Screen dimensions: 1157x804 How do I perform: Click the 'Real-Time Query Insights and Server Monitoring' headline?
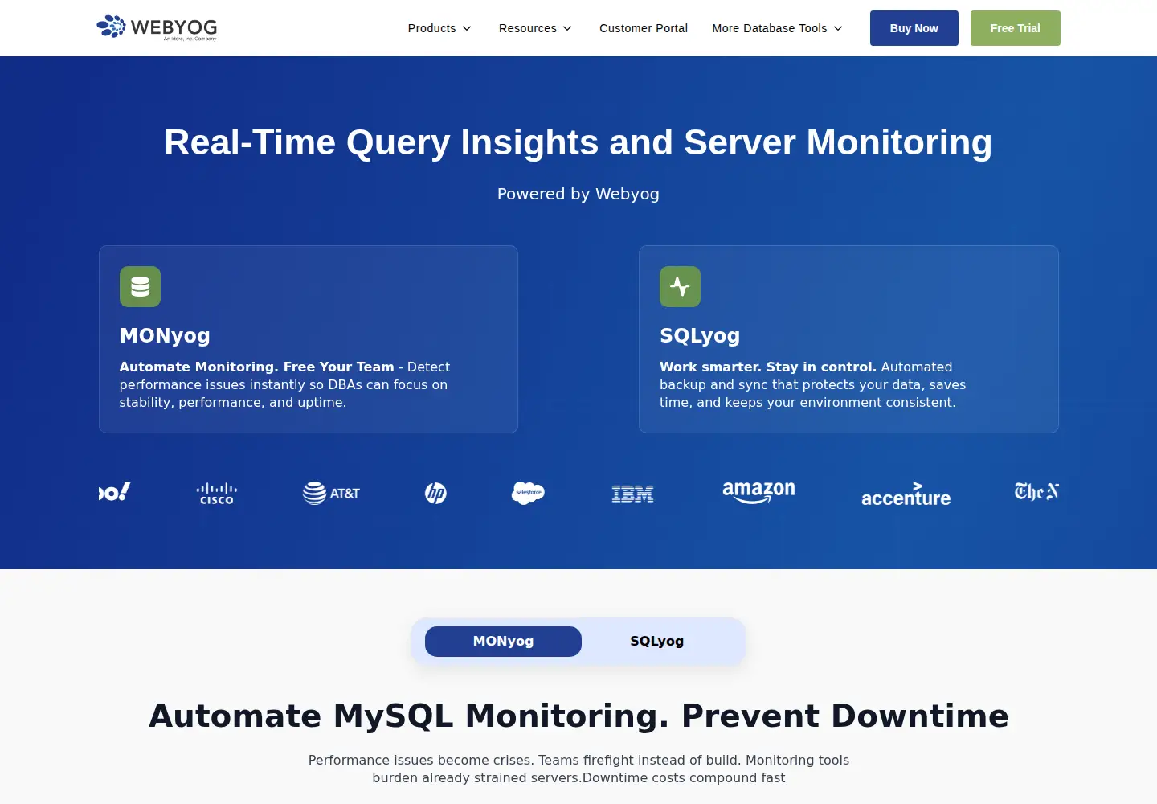[578, 142]
